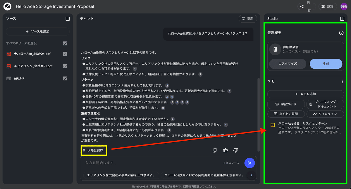
Task: Select suggestion エリアリンク株式会社の事業内容を三つ挙げよ
Action: coord(121,175)
